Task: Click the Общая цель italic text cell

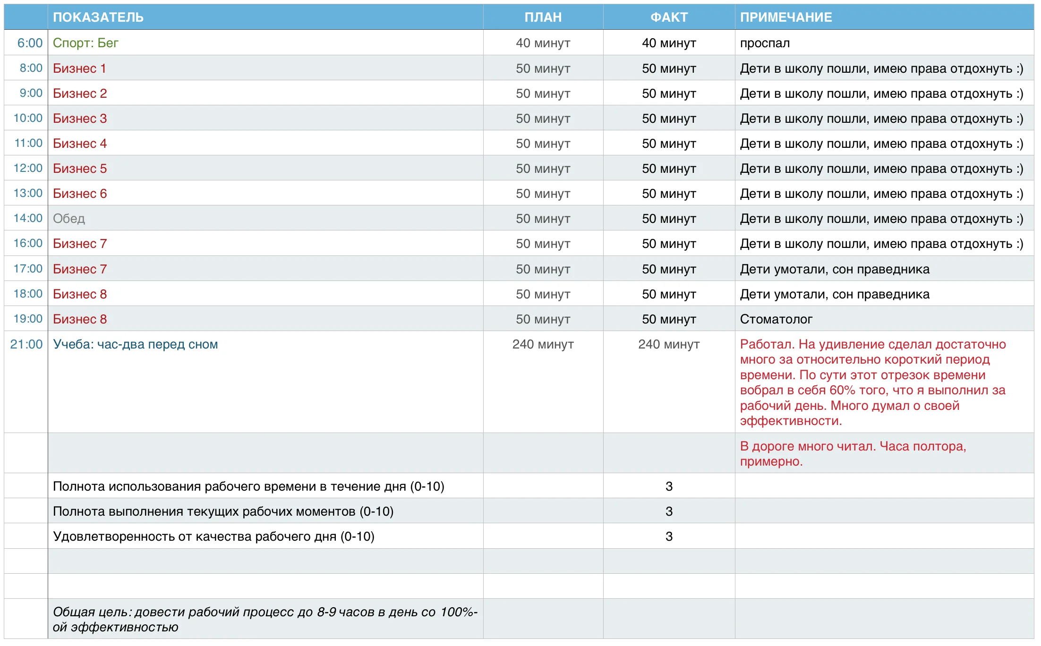Action: pos(265,619)
